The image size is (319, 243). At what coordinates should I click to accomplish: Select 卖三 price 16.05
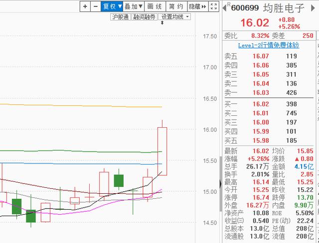[x=261, y=74]
